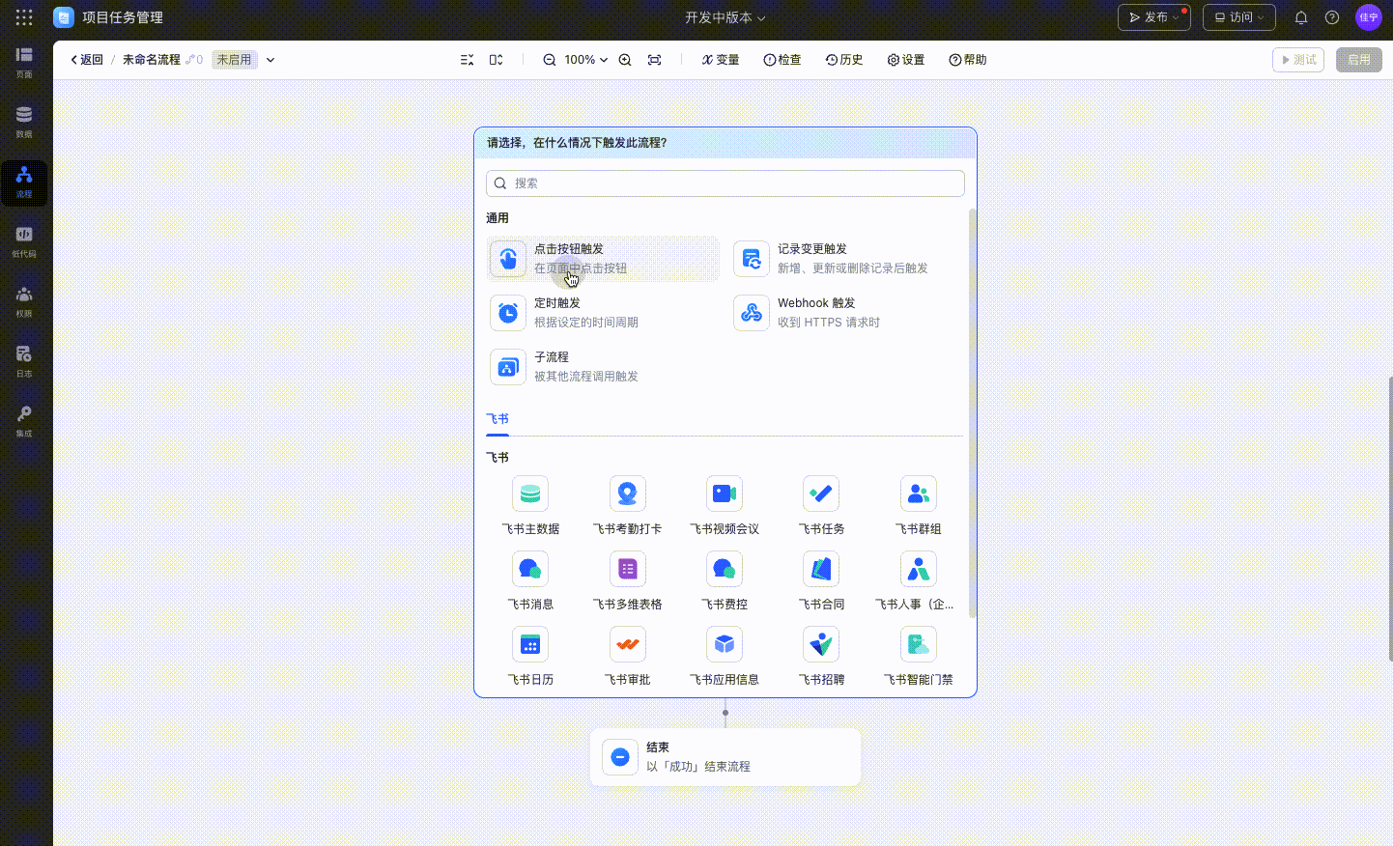Choose the 飞书智能门禁 trigger icon

919,644
